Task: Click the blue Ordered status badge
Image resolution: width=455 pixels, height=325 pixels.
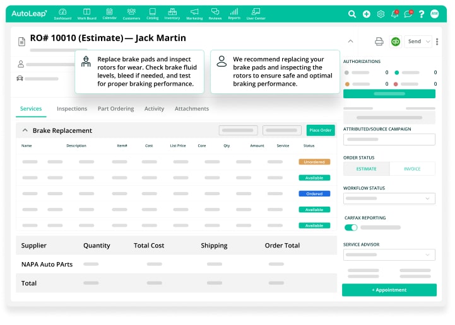Action: (x=314, y=194)
